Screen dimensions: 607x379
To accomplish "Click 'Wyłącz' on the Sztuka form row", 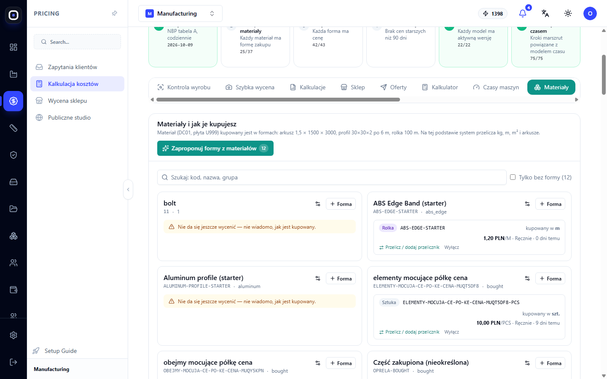I will click(x=451, y=332).
